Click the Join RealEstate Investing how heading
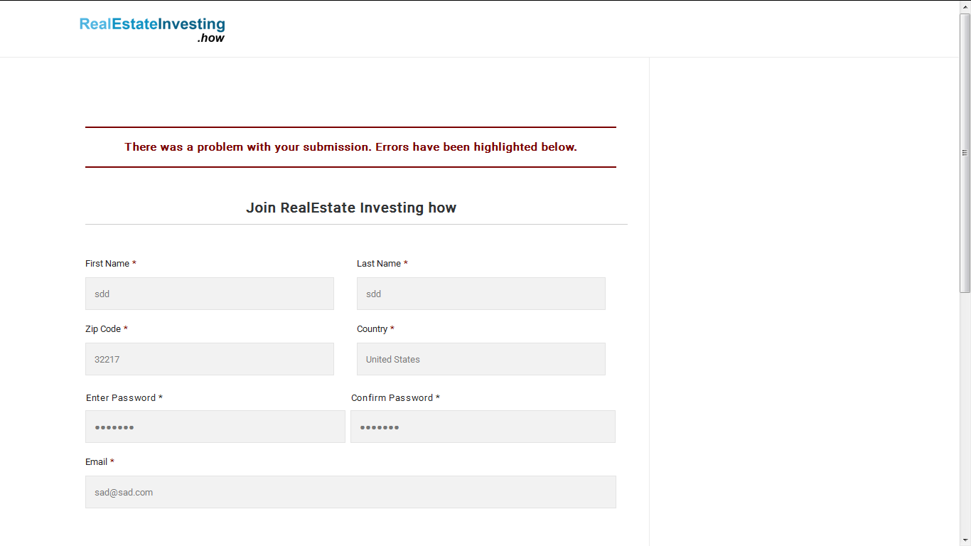The height and width of the screenshot is (546, 971). [x=351, y=208]
